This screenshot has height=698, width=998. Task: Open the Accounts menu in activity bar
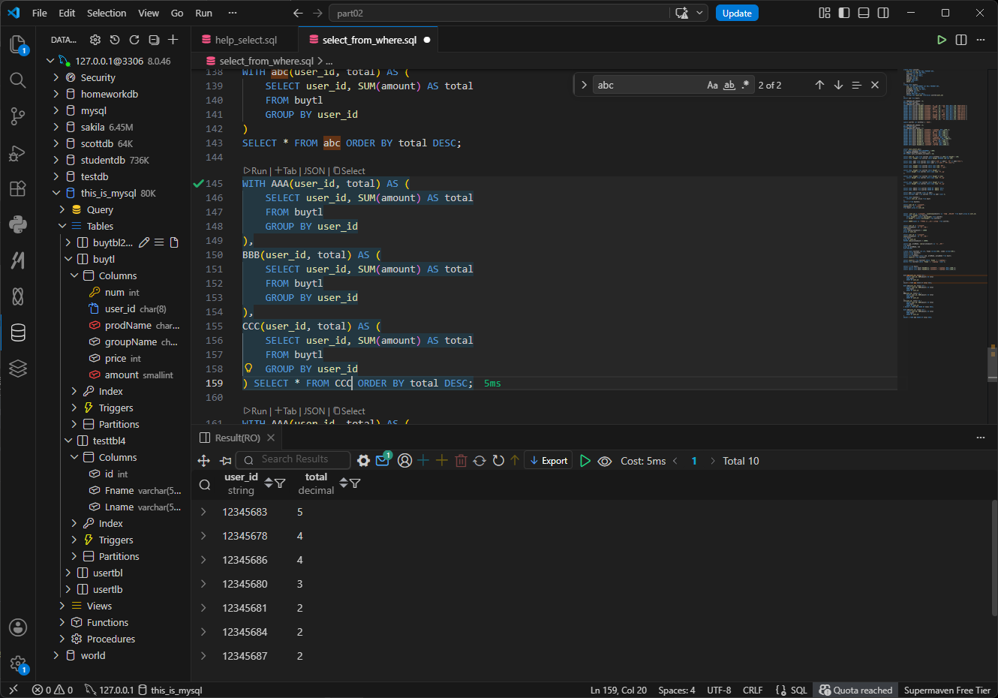pos(18,627)
